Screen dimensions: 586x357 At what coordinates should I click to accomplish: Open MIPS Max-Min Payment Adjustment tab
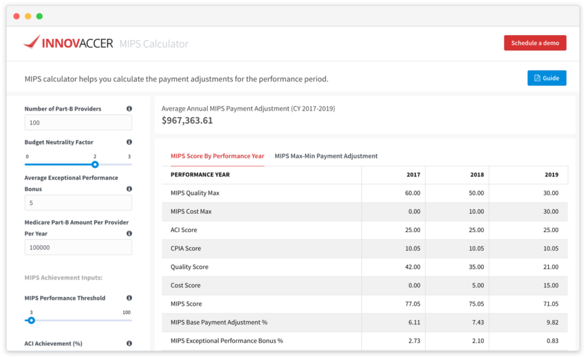click(326, 156)
